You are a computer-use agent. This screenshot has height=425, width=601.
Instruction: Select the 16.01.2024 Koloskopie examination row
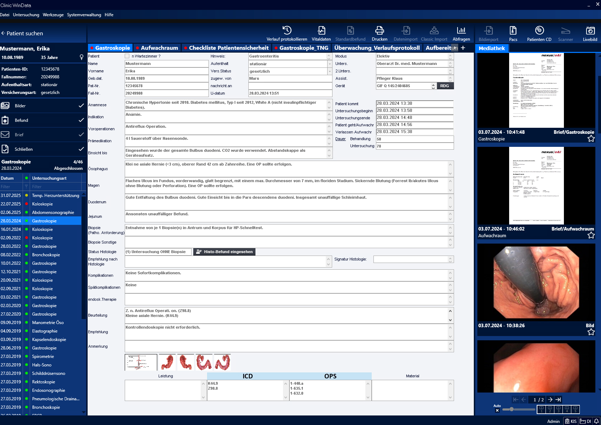[x=42, y=229]
